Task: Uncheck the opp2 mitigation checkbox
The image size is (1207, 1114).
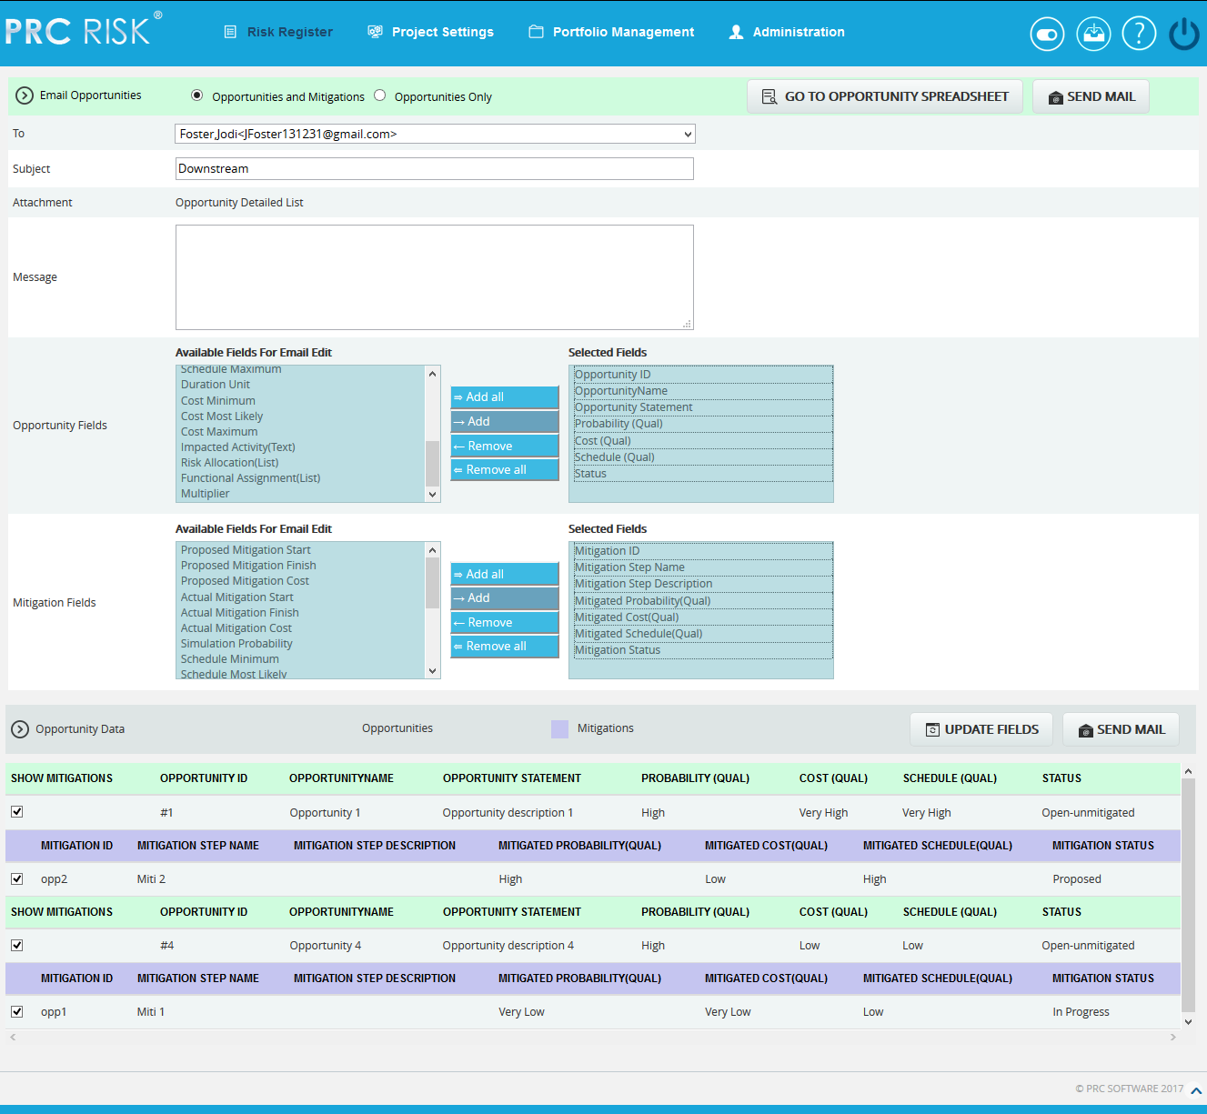Action: [16, 878]
